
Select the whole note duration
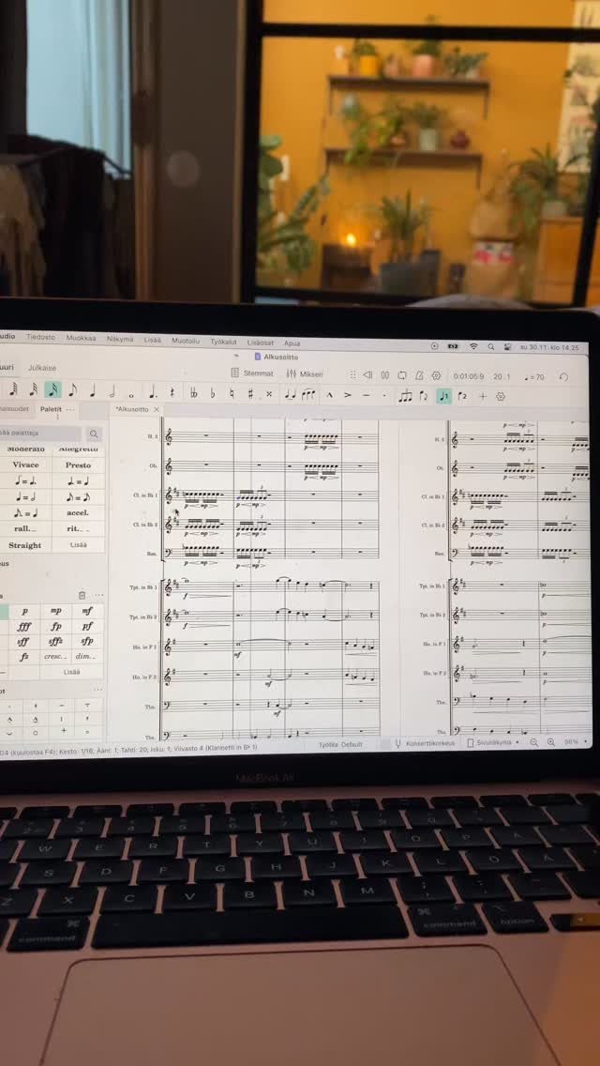[x=131, y=394]
